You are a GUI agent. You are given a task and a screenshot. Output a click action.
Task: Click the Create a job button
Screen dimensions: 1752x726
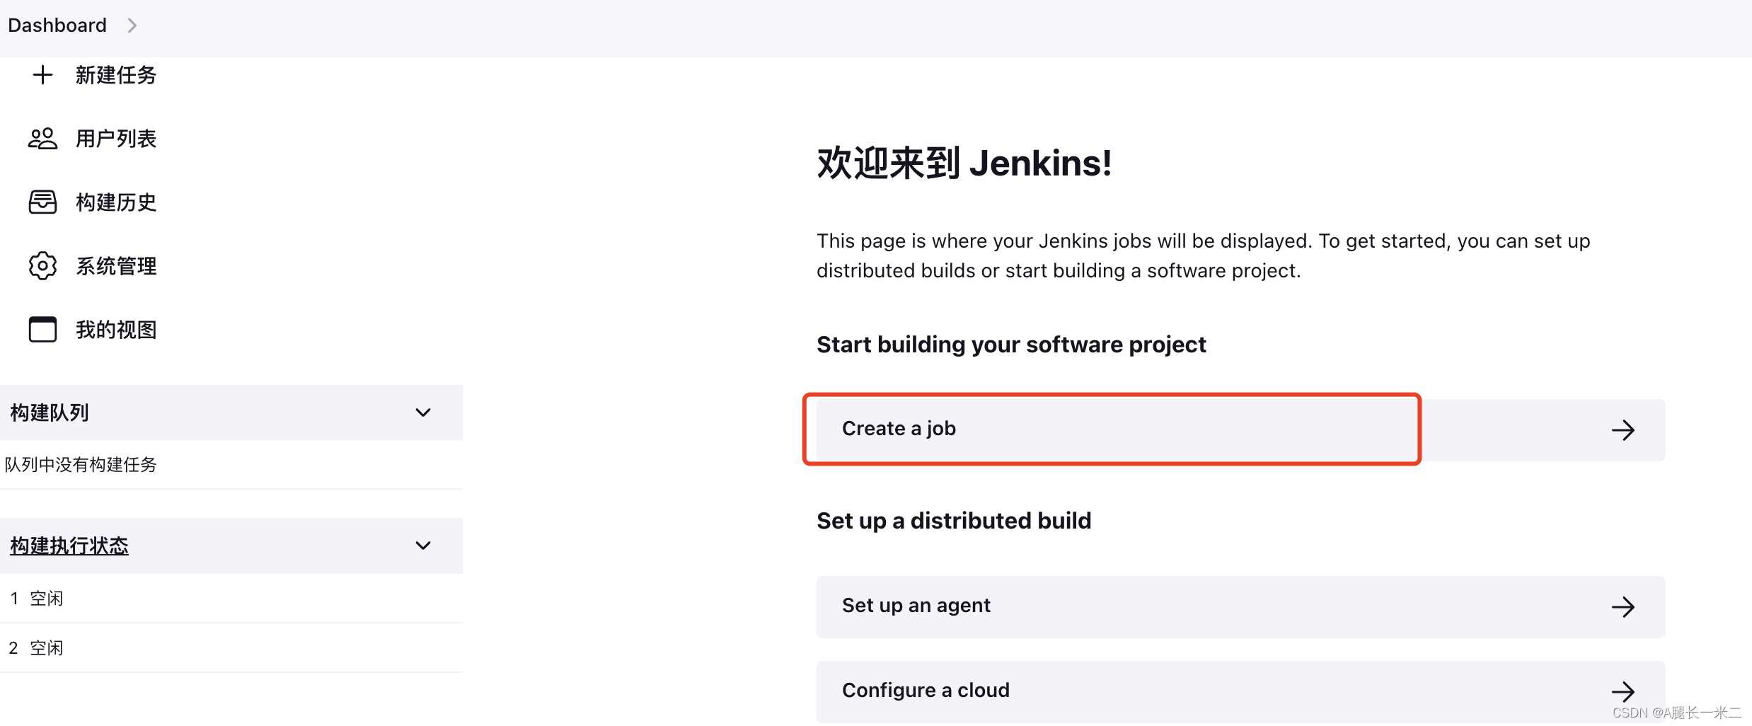click(1240, 430)
